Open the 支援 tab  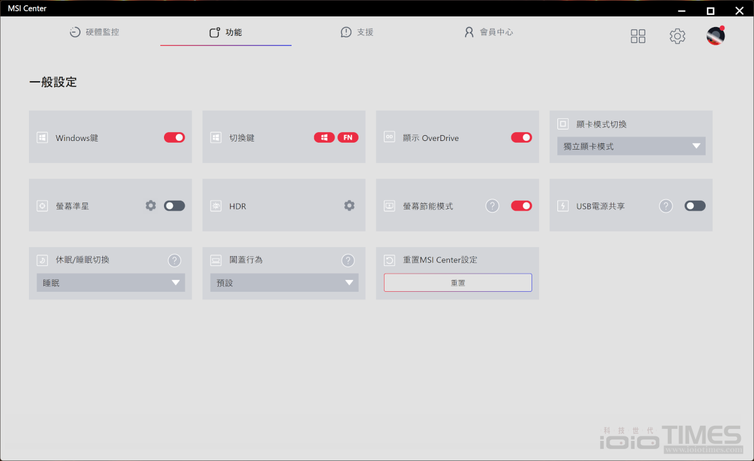click(357, 32)
